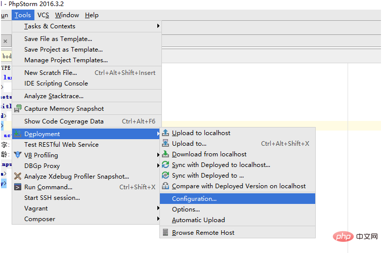Choose Analyze Xdebug Profiler Snapshot...

point(87,176)
